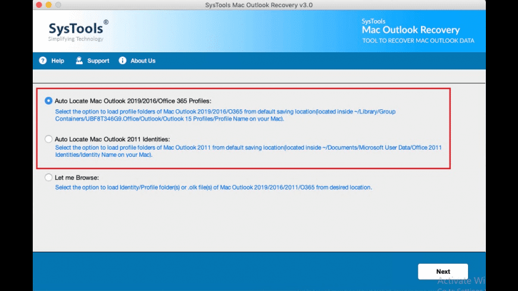
Task: Select Auto Locate Mac Outlook 2011 Identities
Action: click(x=49, y=139)
